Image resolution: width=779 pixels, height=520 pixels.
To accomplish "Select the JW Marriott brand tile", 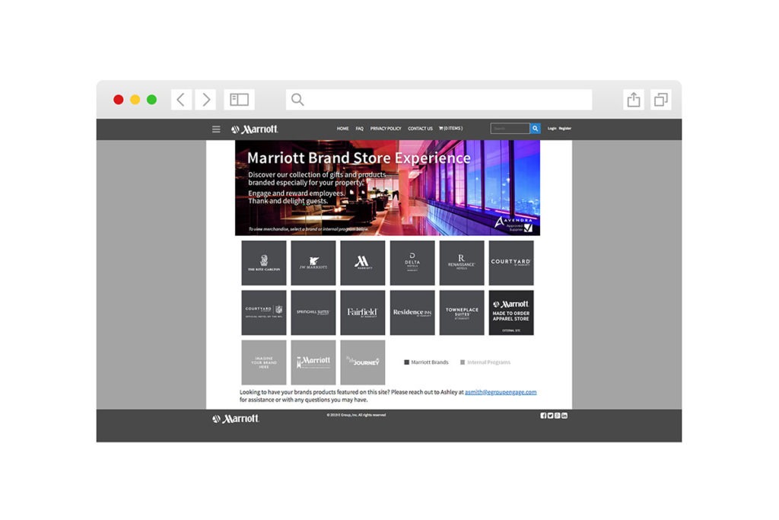I will coord(313,263).
